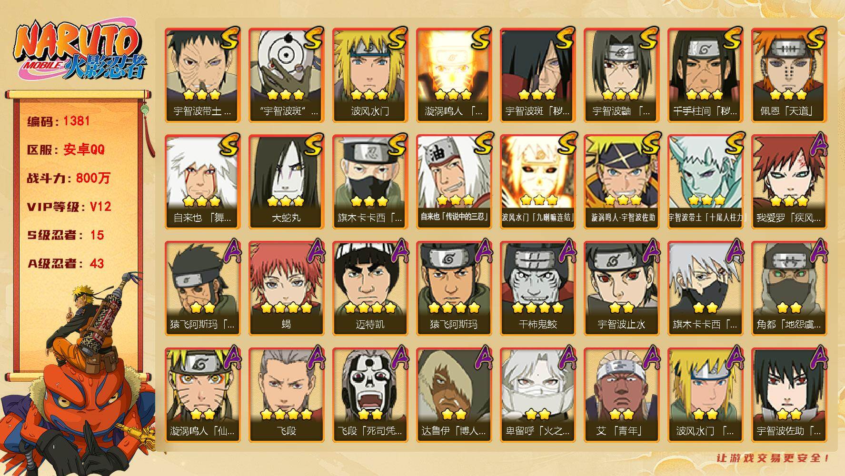This screenshot has height=476, width=845.
Task: Select the 波风水门 S-rank ninja card
Action: point(370,75)
